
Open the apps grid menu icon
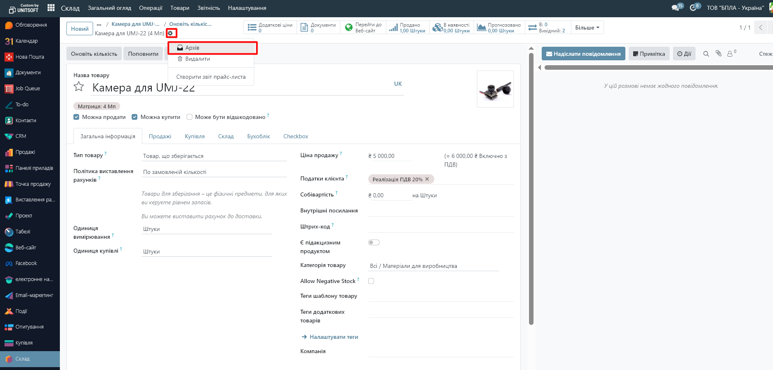(51, 8)
